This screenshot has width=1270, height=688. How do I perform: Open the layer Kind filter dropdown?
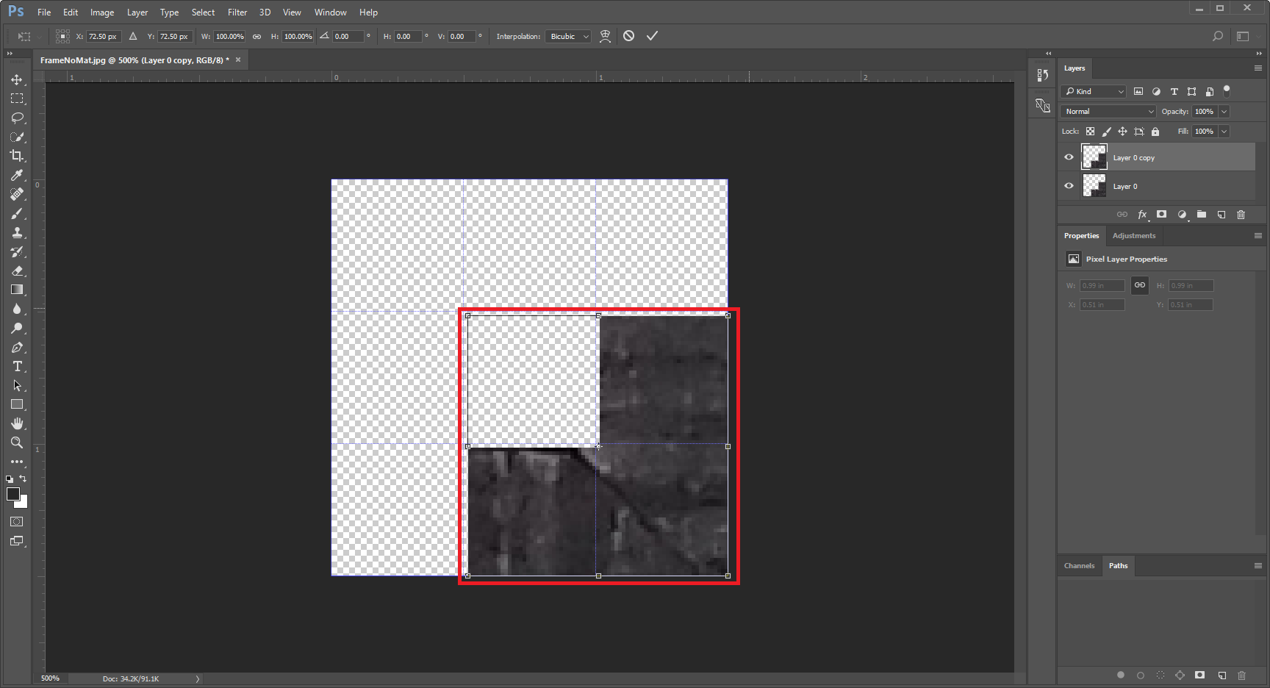pos(1094,91)
